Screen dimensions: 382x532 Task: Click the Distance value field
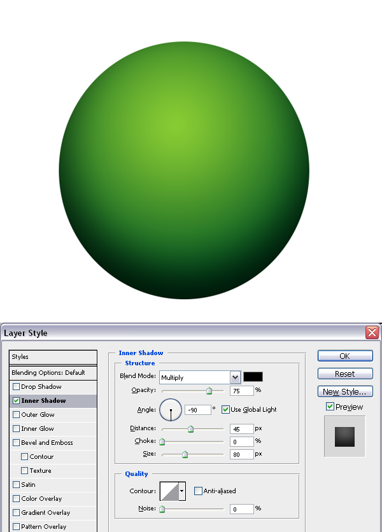click(x=241, y=429)
